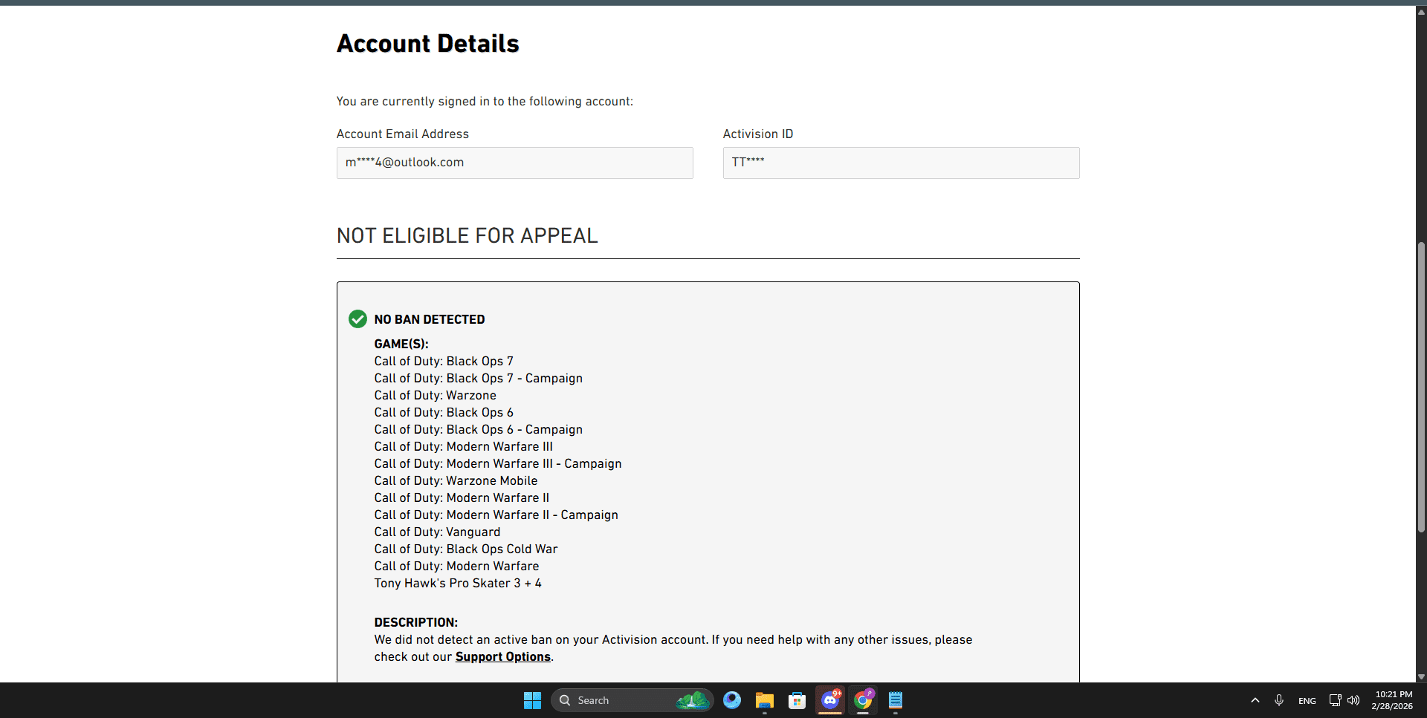Click the microphone icon in the system tray

coord(1279,700)
